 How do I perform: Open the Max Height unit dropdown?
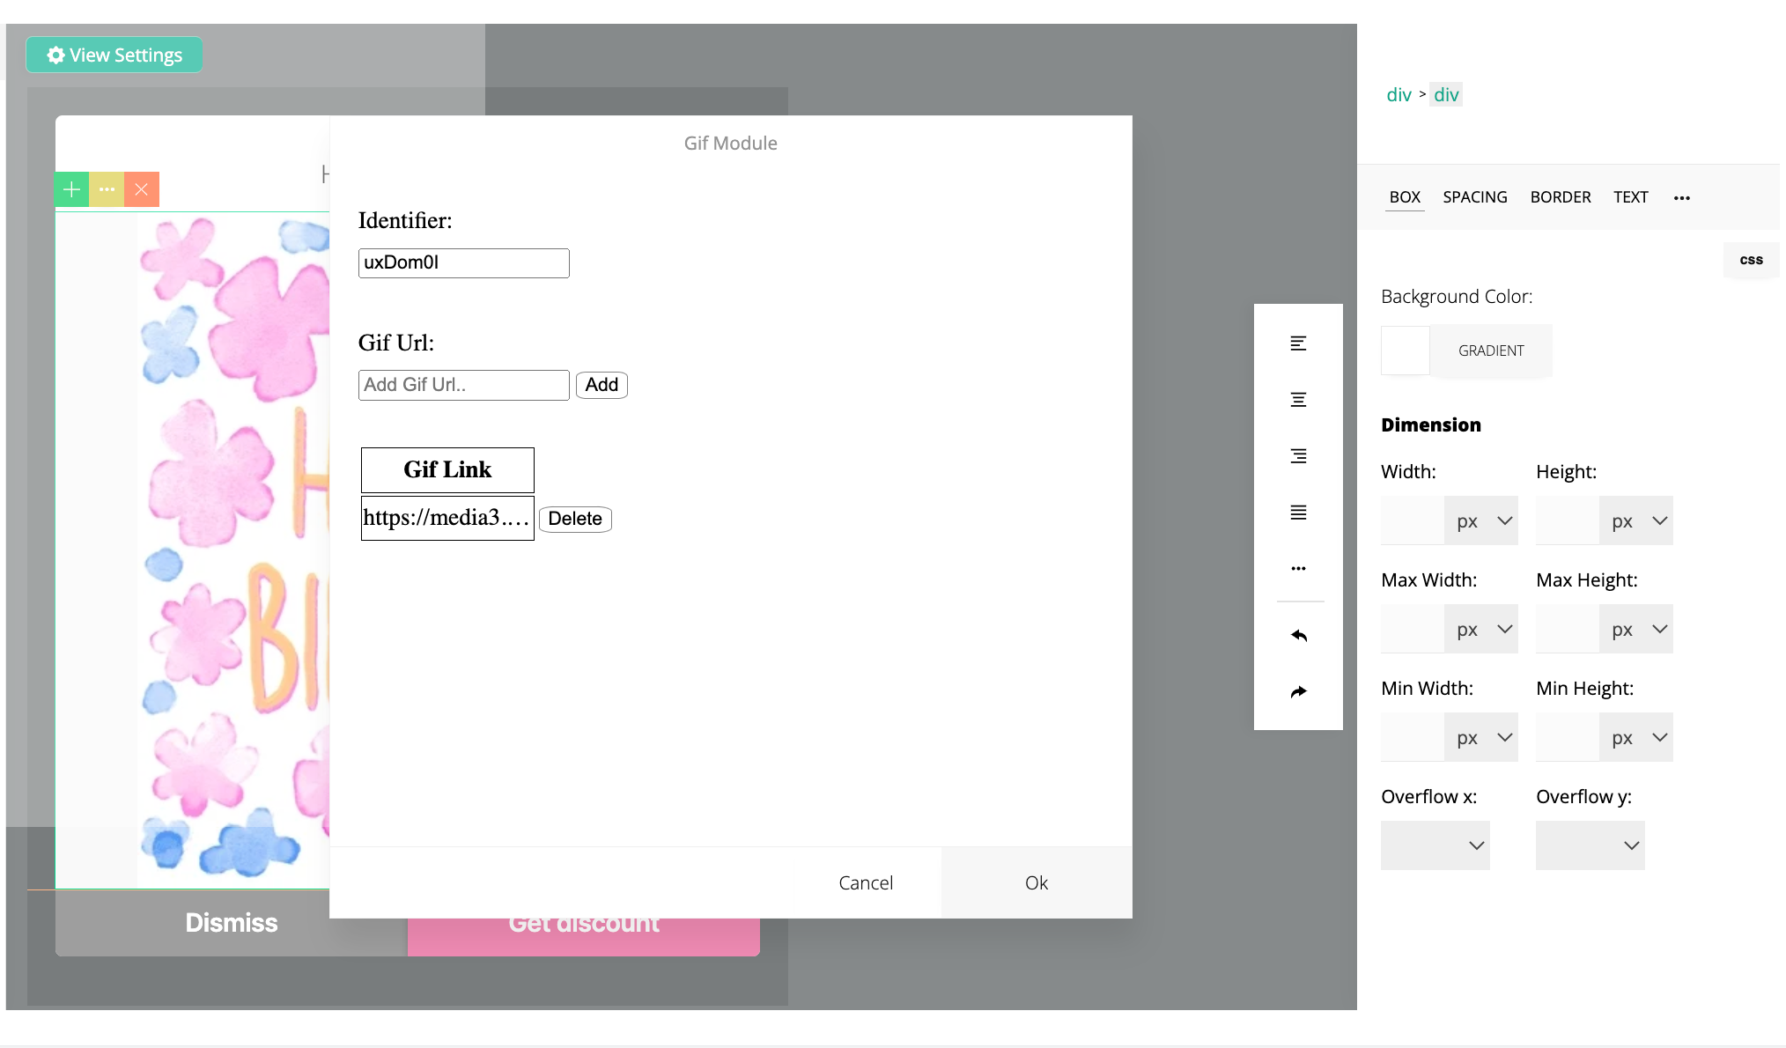pyautogui.click(x=1637, y=630)
